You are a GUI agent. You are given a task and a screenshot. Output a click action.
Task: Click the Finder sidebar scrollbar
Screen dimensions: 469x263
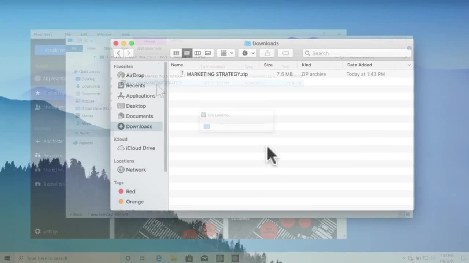tap(166, 117)
